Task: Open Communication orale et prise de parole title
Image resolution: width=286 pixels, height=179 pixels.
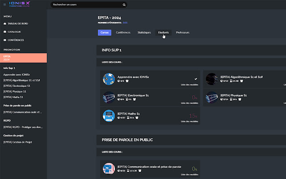Action: point(149,167)
